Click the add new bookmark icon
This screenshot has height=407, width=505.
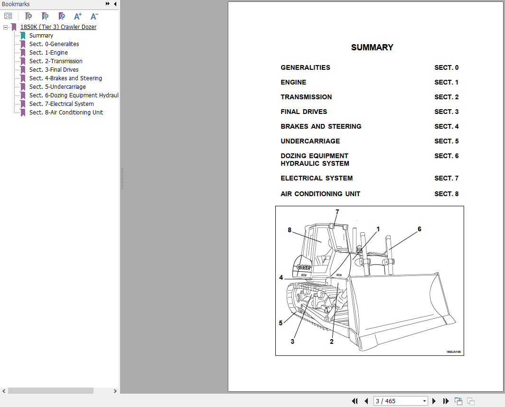point(45,16)
